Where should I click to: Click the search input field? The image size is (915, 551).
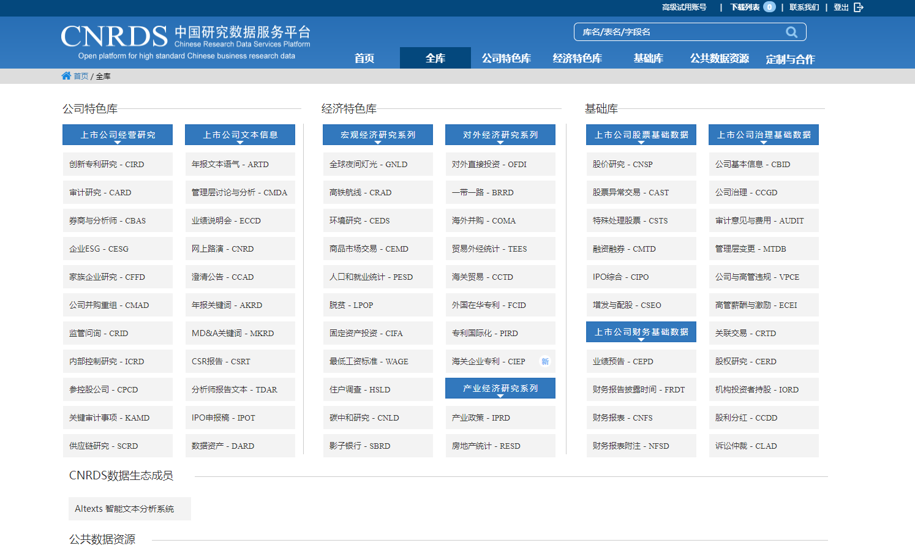coord(690,32)
